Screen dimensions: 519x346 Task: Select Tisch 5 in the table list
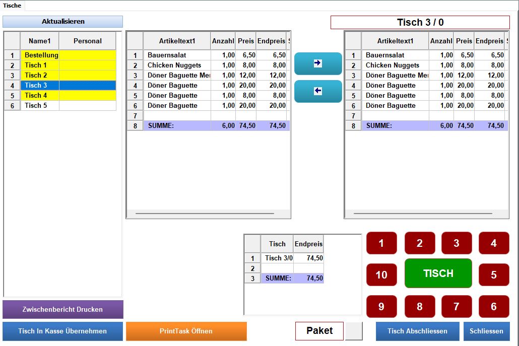tap(39, 105)
